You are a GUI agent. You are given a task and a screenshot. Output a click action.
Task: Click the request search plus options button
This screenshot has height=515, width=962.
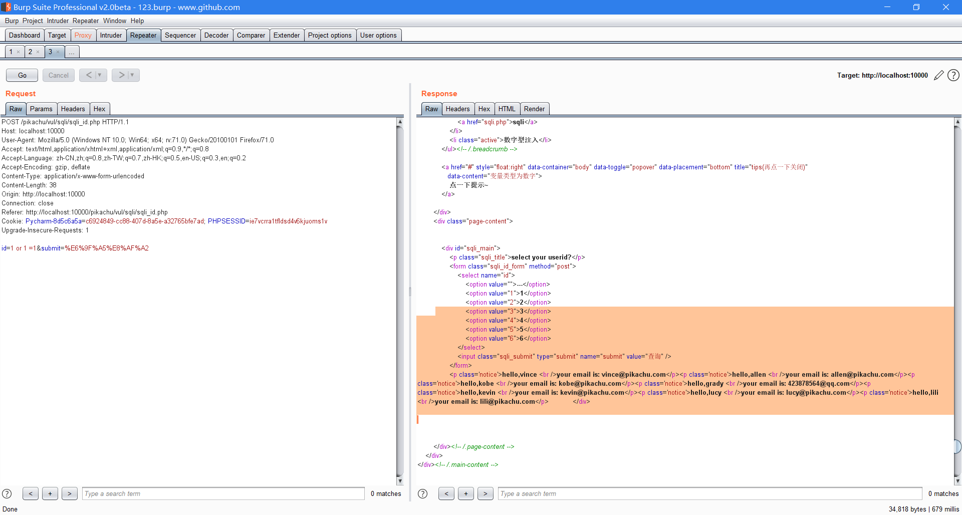50,493
